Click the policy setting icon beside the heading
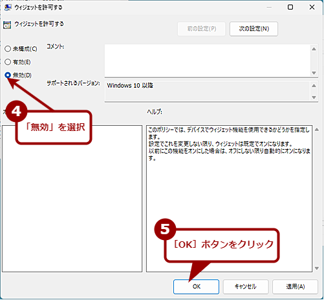The image size is (324, 300). (7, 25)
